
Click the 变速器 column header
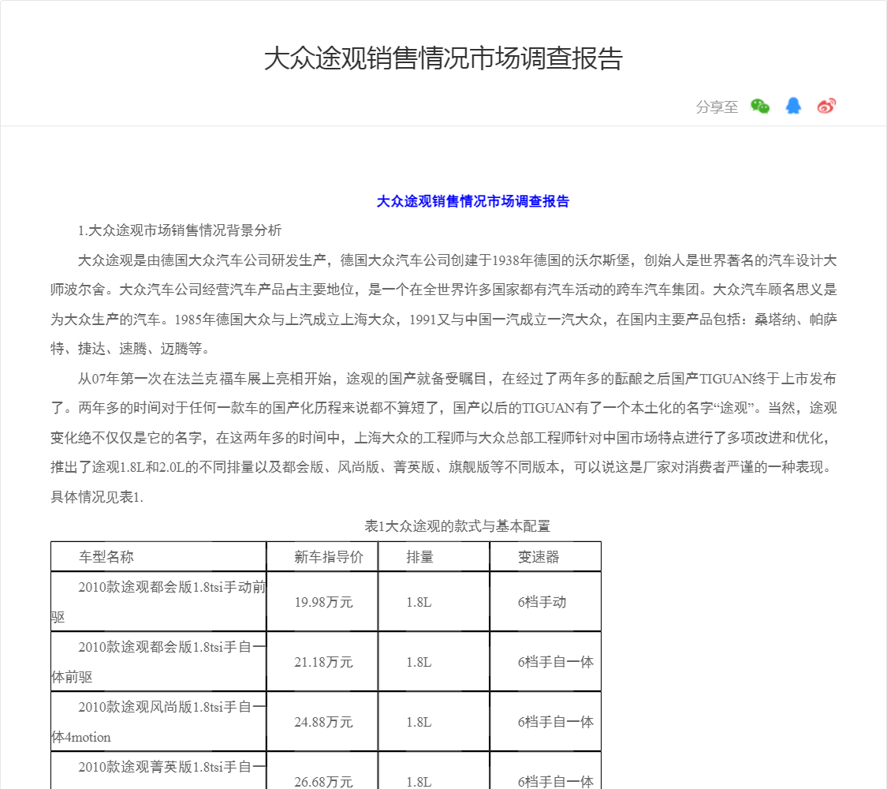[x=546, y=557]
